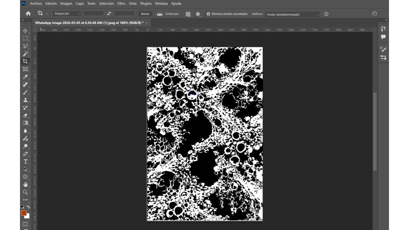Select the Horizontal Type tool
The image size is (409, 230).
pos(25,162)
